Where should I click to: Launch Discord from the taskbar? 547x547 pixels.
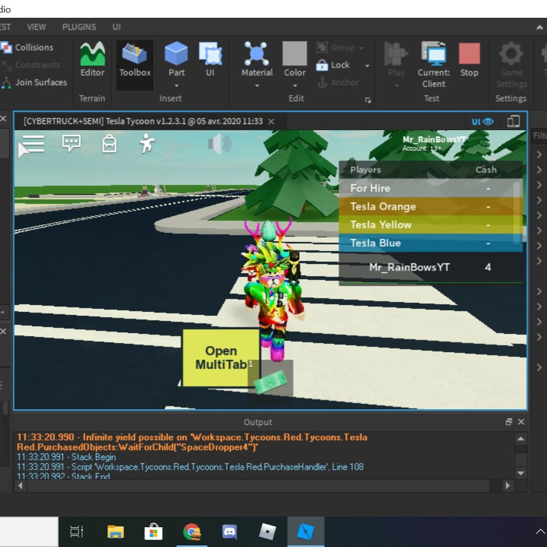click(229, 531)
